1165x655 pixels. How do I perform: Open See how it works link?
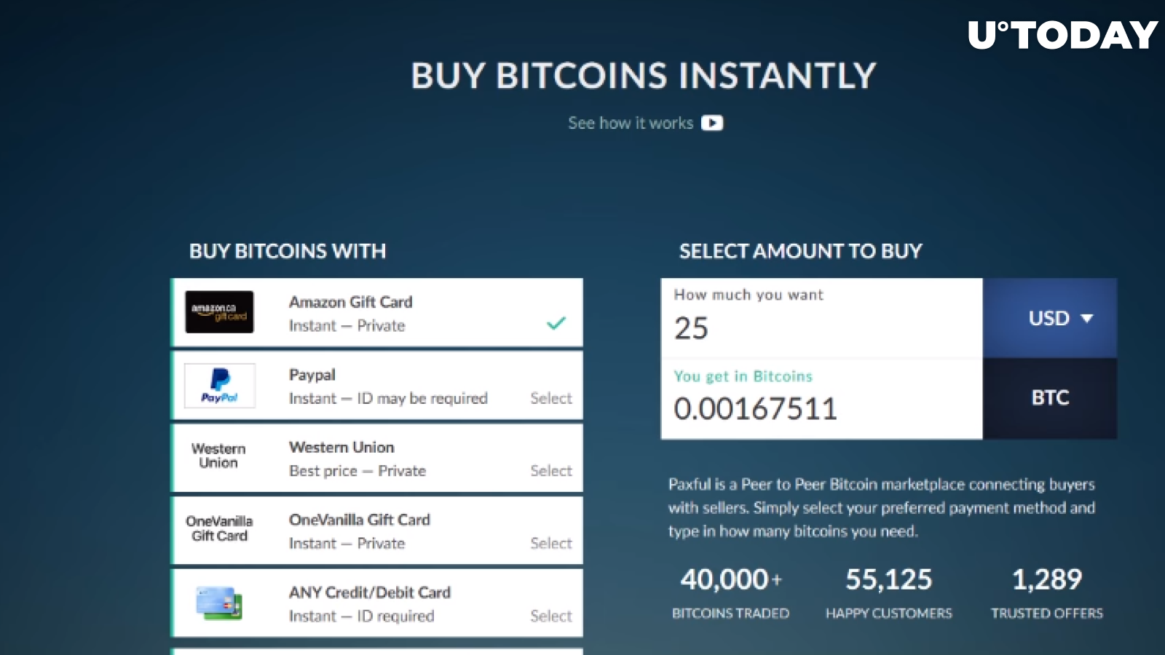(x=631, y=123)
